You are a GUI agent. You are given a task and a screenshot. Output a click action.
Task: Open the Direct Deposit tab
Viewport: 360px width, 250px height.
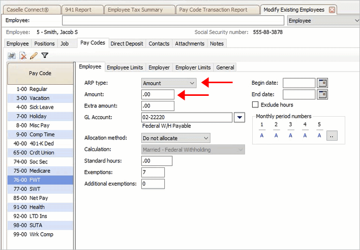(x=127, y=44)
